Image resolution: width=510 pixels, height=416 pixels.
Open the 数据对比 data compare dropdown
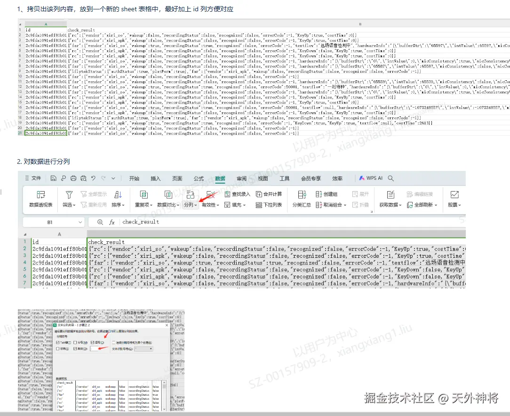168,199
